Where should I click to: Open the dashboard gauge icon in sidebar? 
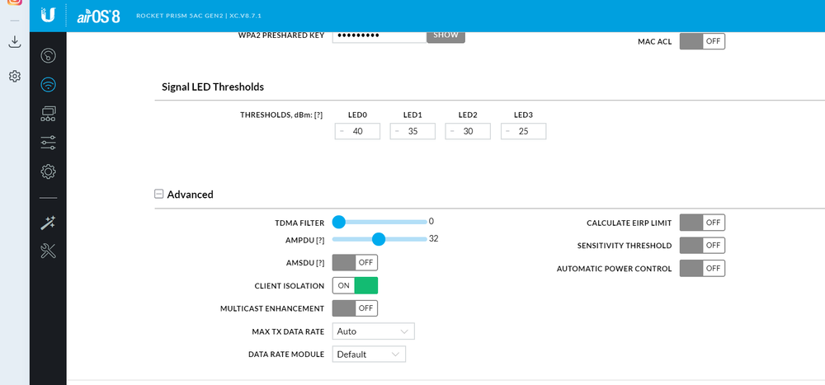[x=48, y=56]
